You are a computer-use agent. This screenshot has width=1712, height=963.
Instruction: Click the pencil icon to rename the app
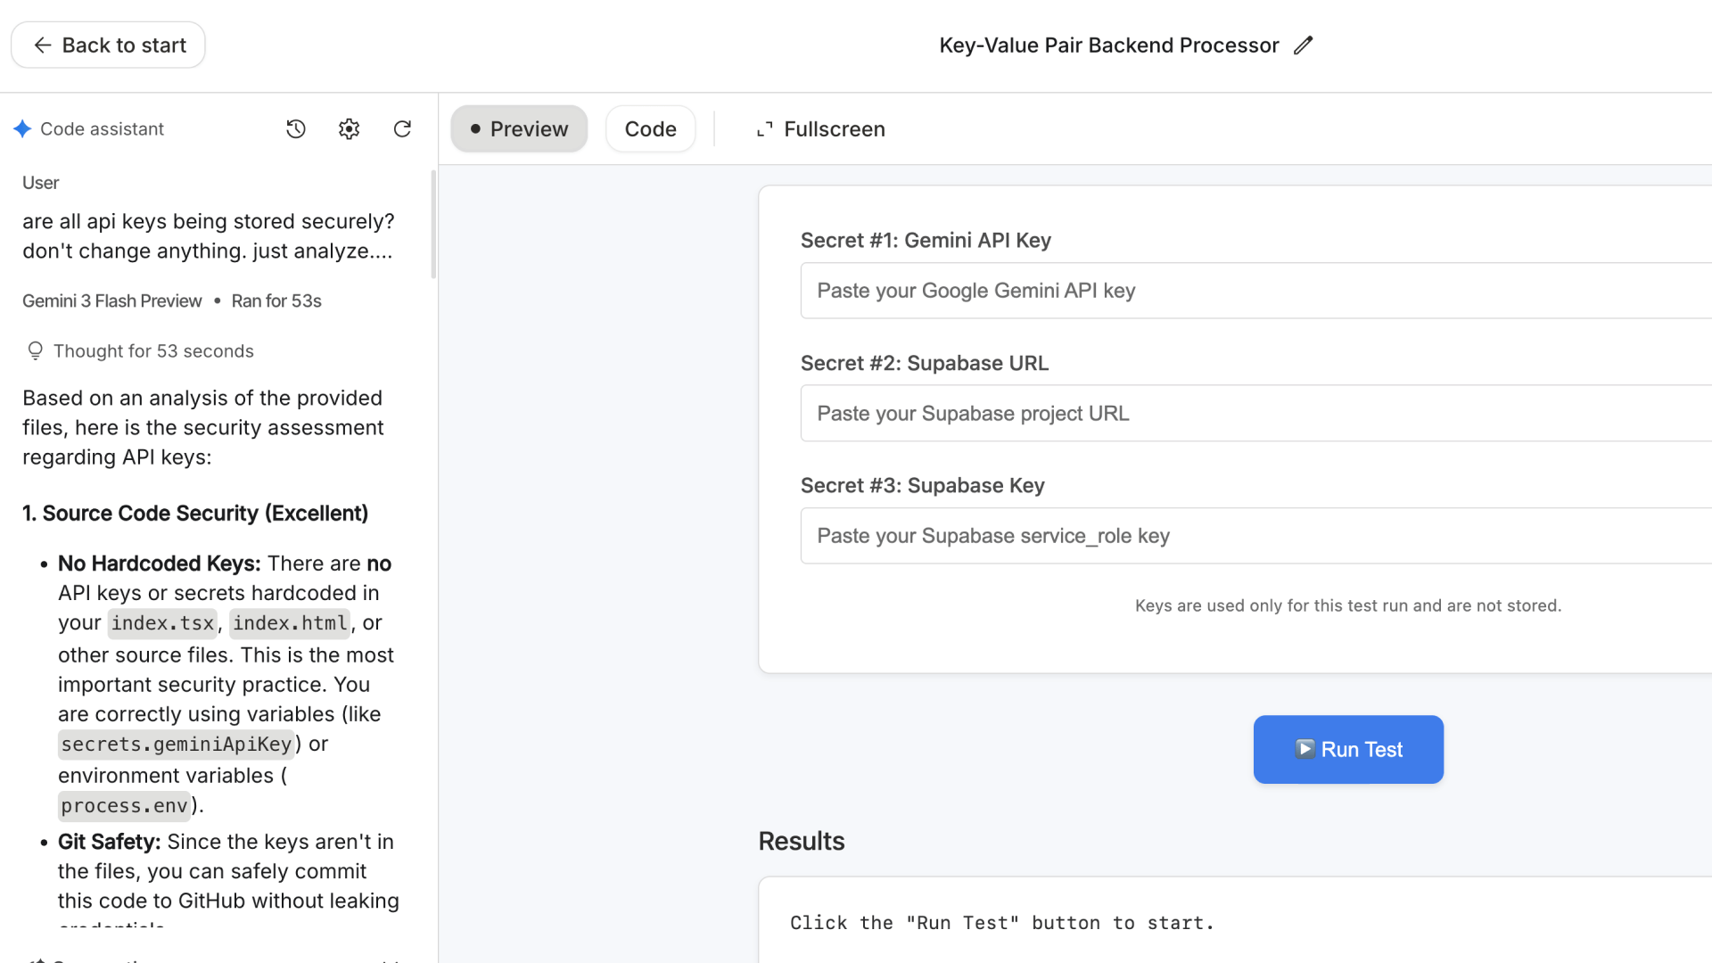tap(1303, 45)
